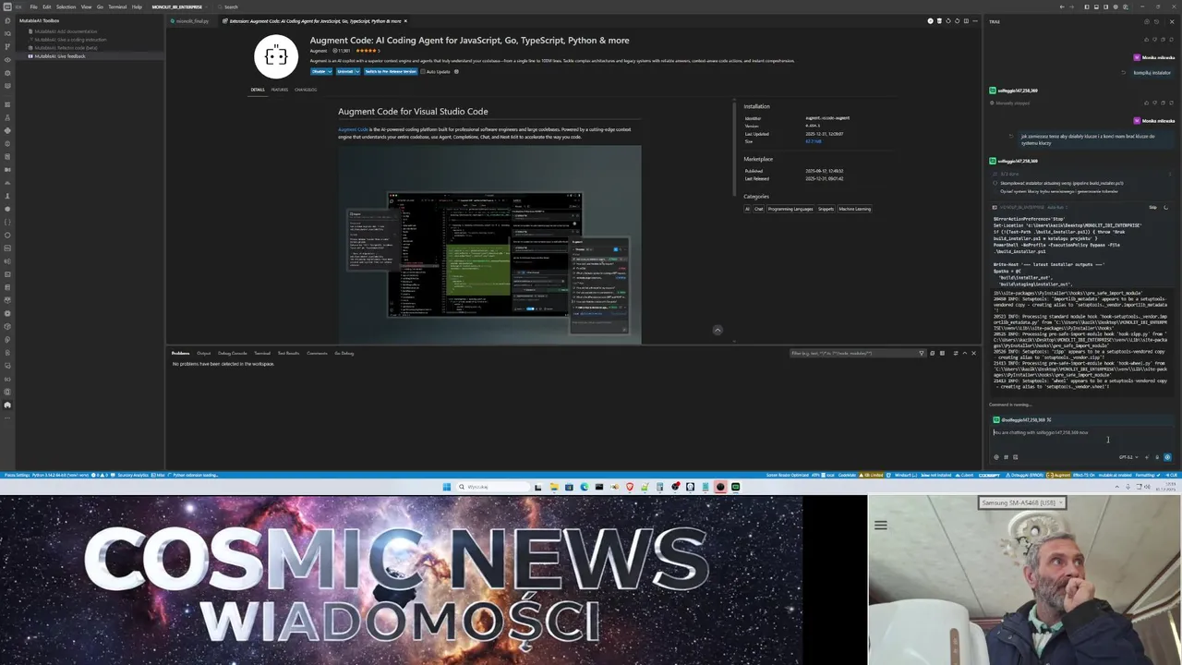Screen dimensions: 1182x665
Task: Start new chat in TRAE panel
Action: point(1146,20)
